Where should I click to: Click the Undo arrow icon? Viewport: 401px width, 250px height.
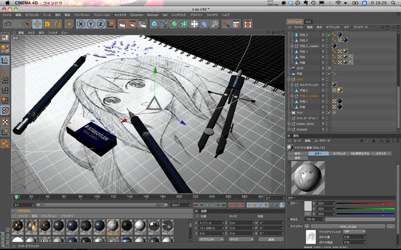tap(7, 24)
